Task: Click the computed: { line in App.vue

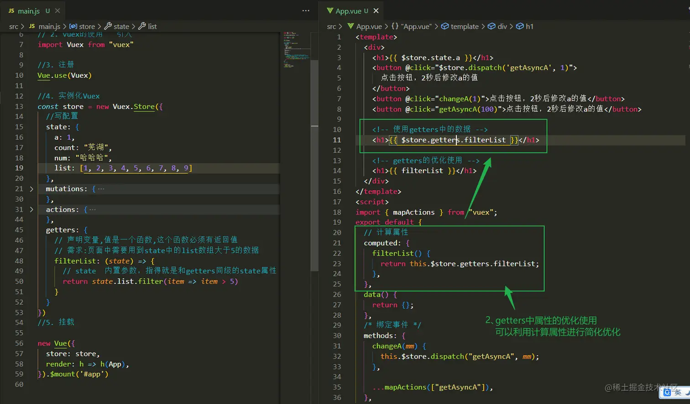Action: [387, 243]
